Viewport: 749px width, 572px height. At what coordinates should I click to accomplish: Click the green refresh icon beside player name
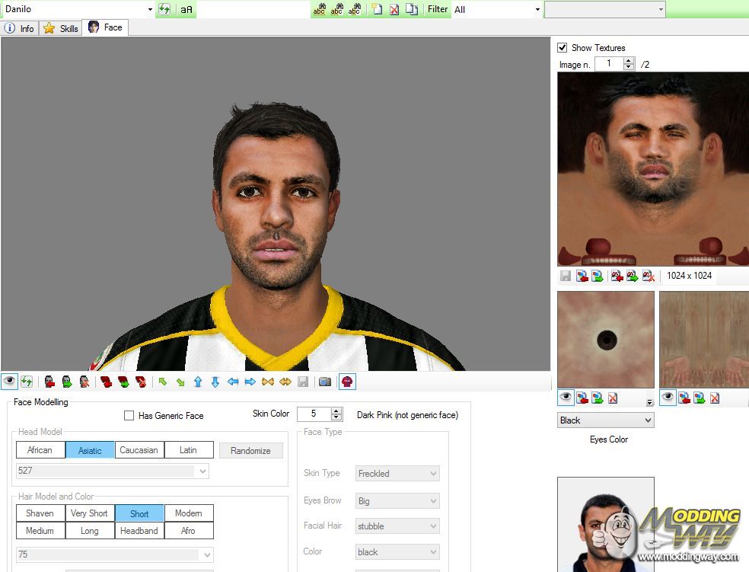coord(164,9)
